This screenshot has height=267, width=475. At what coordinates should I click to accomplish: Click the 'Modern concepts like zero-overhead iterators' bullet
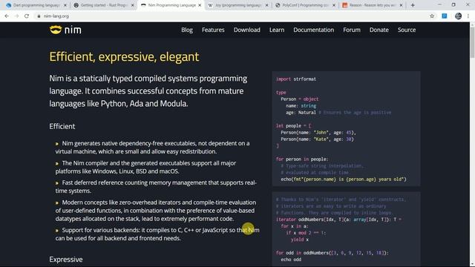point(155,211)
